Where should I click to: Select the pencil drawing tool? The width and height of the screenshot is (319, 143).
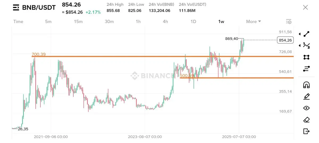pos(307,96)
